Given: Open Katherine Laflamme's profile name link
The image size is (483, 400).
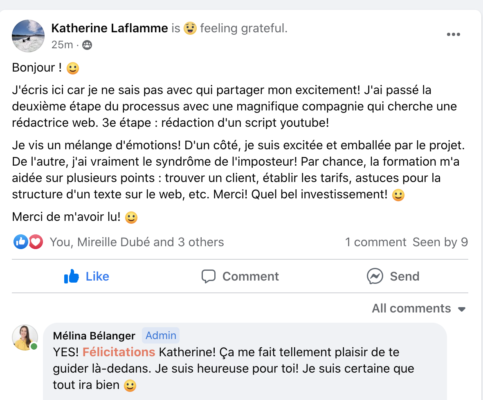Looking at the screenshot, I should [x=110, y=28].
